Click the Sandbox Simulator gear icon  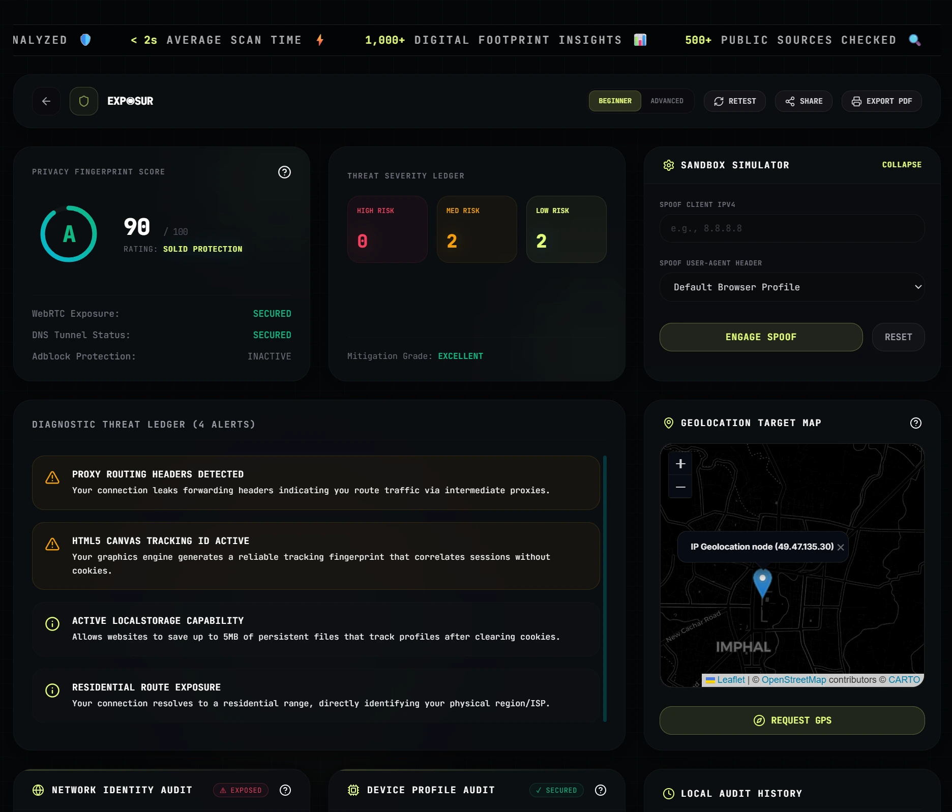tap(669, 165)
